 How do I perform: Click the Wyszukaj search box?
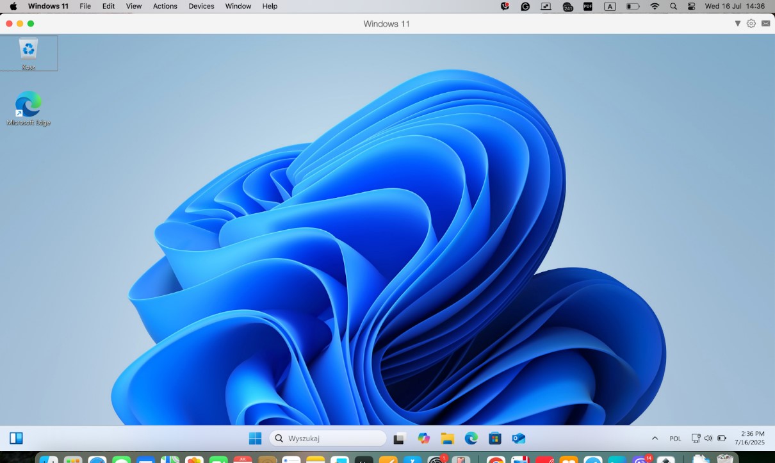pos(327,438)
